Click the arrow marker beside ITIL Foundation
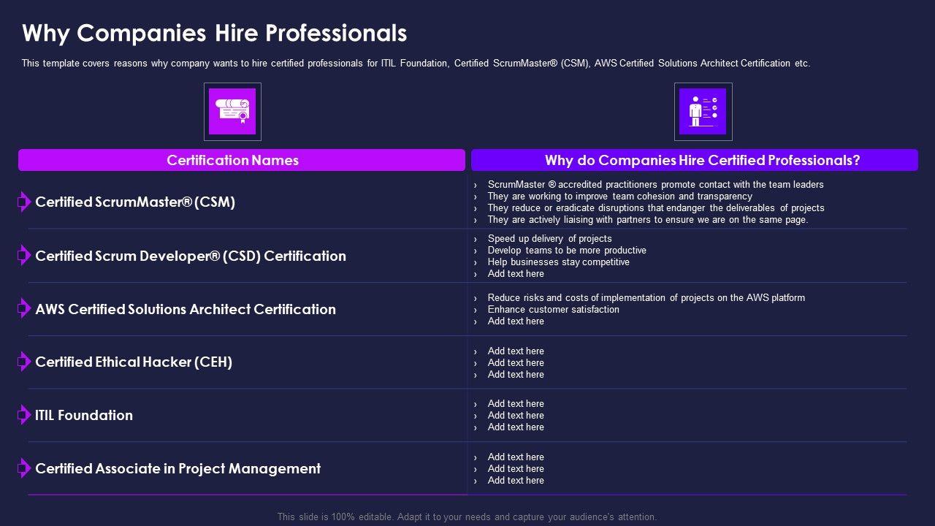 [24, 415]
